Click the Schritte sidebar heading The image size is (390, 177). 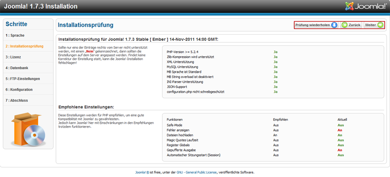pyautogui.click(x=16, y=24)
